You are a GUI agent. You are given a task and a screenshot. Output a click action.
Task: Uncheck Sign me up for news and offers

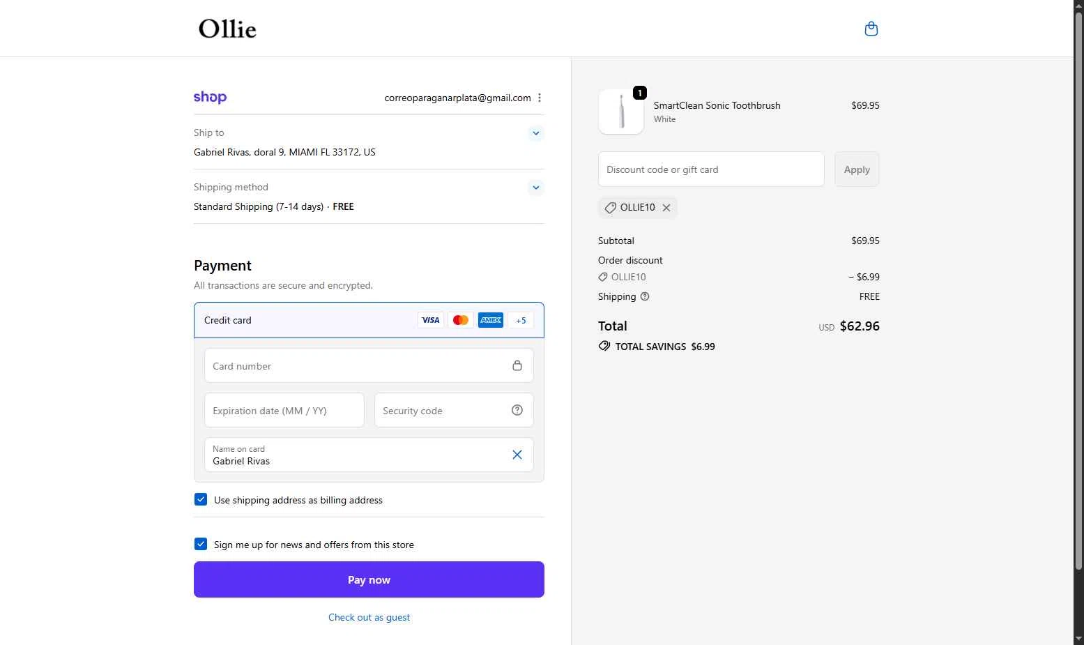pyautogui.click(x=201, y=544)
